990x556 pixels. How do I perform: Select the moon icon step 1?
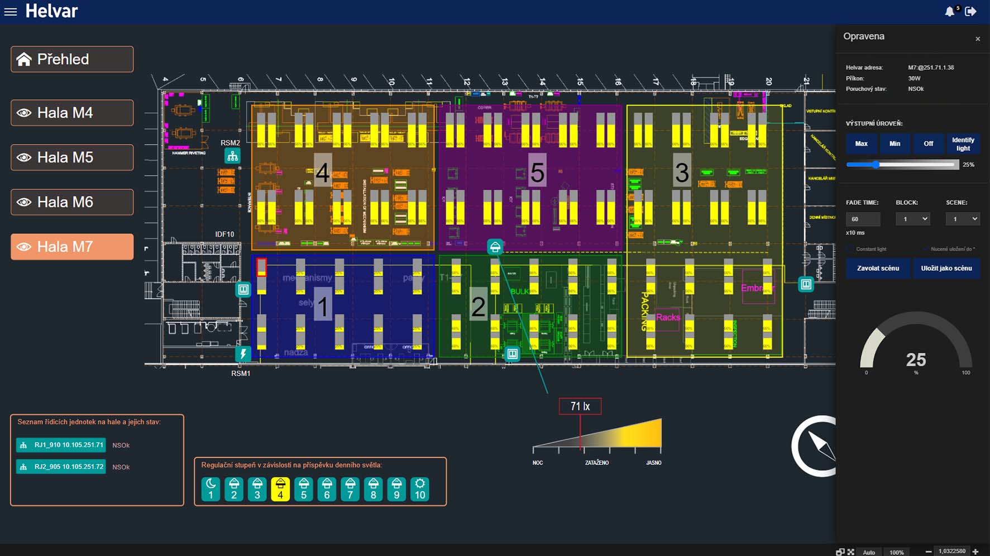[211, 489]
